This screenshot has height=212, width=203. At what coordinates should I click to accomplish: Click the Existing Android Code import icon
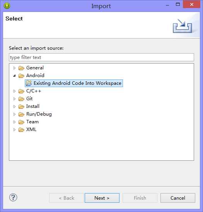point(29,83)
